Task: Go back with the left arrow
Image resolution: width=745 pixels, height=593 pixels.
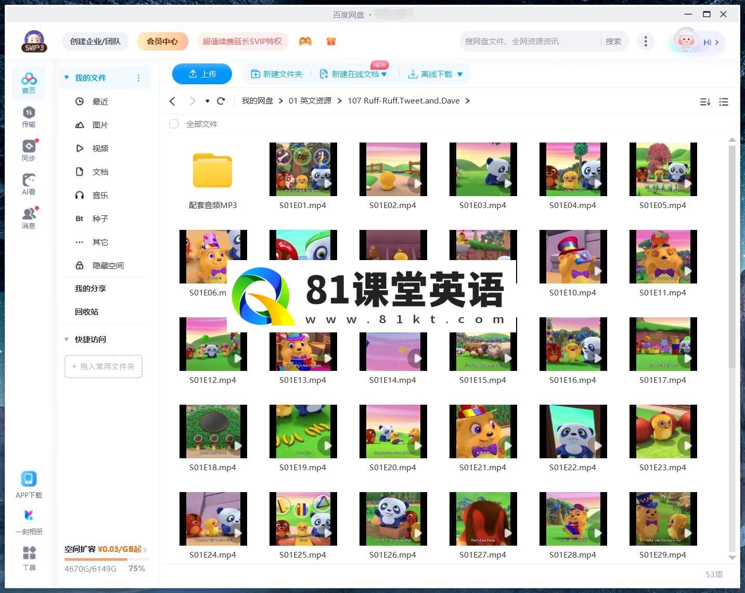Action: [x=173, y=101]
